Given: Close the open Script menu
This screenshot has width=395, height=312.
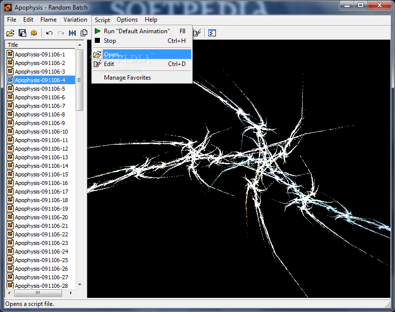Looking at the screenshot, I should (102, 20).
